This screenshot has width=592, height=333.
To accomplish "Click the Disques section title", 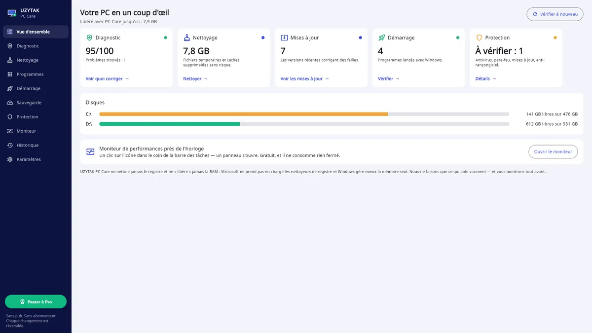I will (x=95, y=103).
